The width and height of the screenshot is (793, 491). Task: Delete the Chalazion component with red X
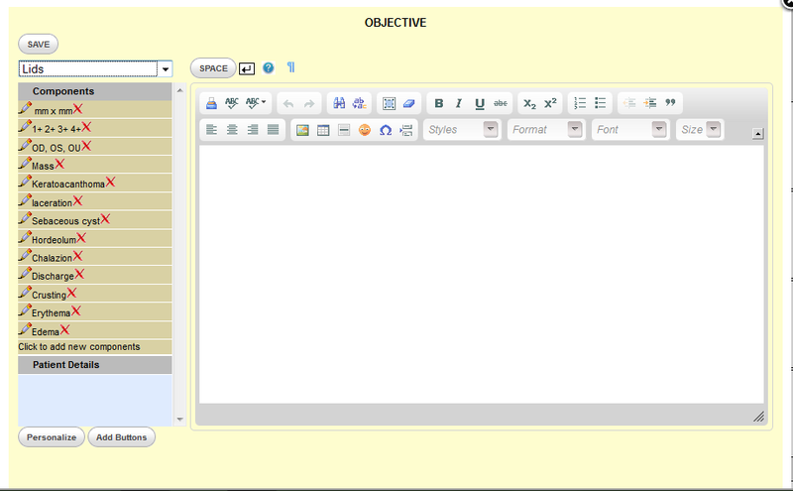coord(77,256)
